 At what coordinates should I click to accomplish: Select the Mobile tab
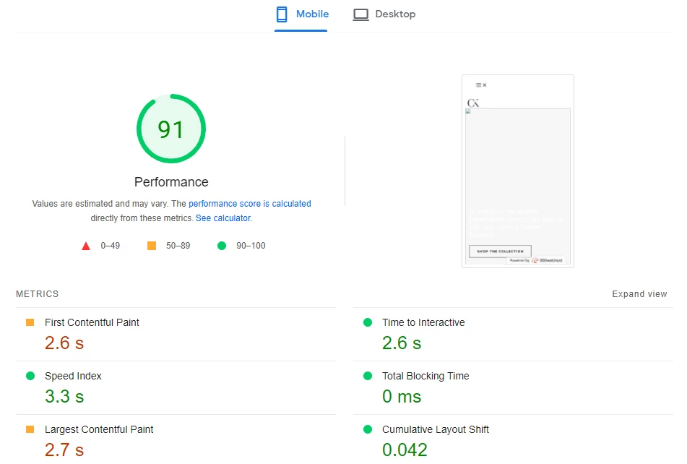(301, 14)
